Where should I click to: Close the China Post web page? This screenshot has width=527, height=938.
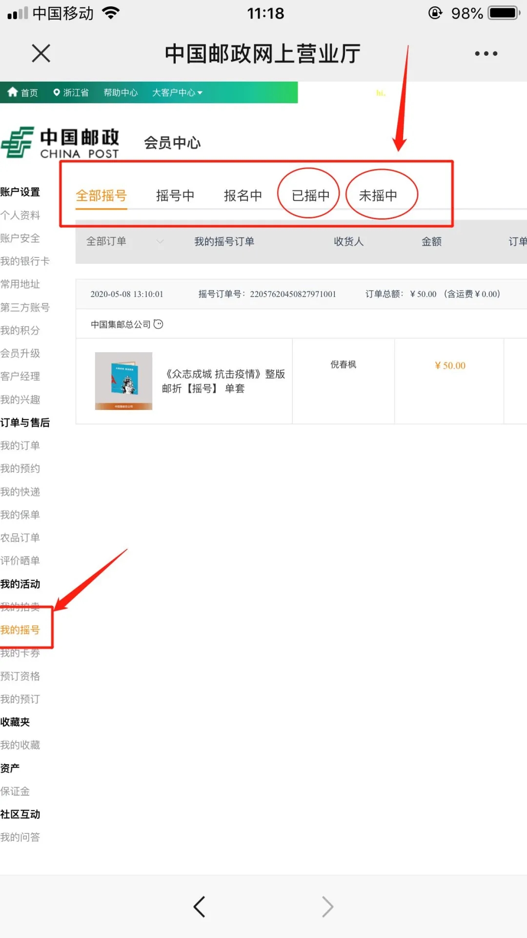[41, 53]
